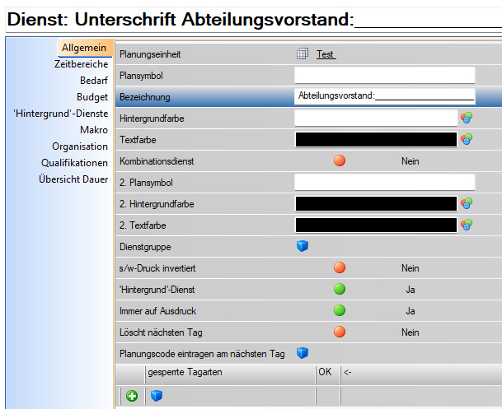The image size is (502, 409).
Task: Click into the Plansymbol input field
Action: coord(384,76)
